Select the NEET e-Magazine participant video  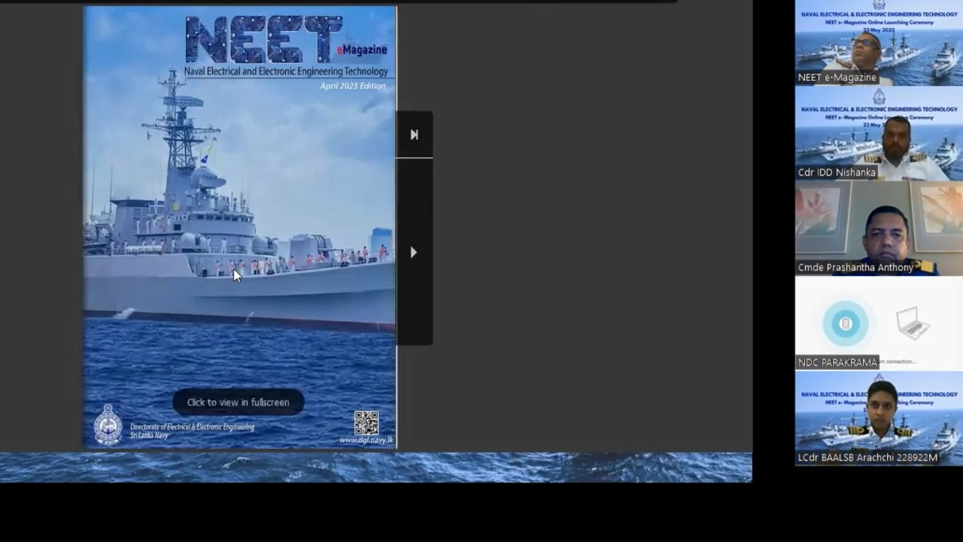point(879,43)
